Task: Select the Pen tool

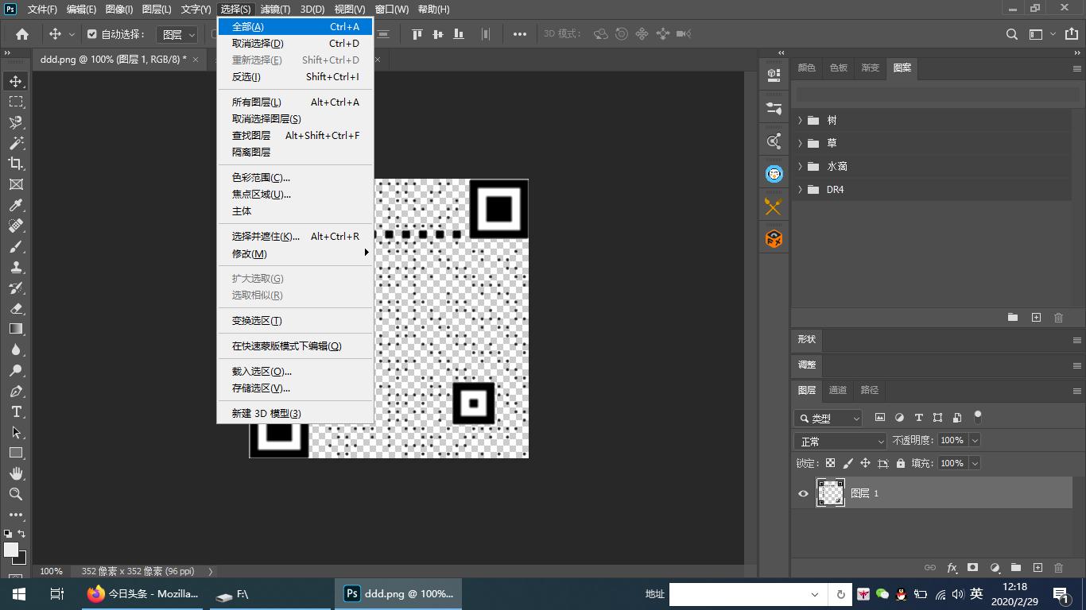Action: pos(16,391)
